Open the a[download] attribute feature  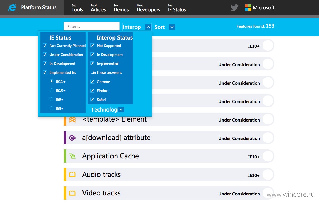pyautogui.click(x=116, y=138)
